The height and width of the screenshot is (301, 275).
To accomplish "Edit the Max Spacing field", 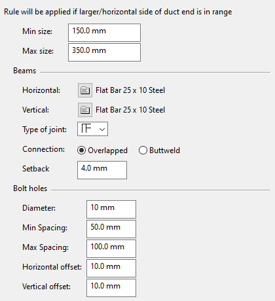I will (111, 249).
